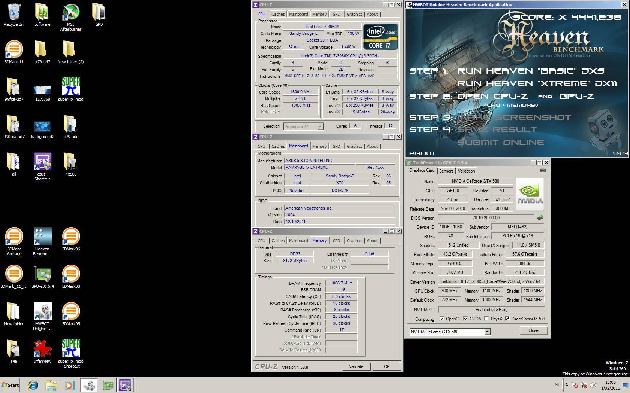Launch 3DMark 11 shortcut

14,52
